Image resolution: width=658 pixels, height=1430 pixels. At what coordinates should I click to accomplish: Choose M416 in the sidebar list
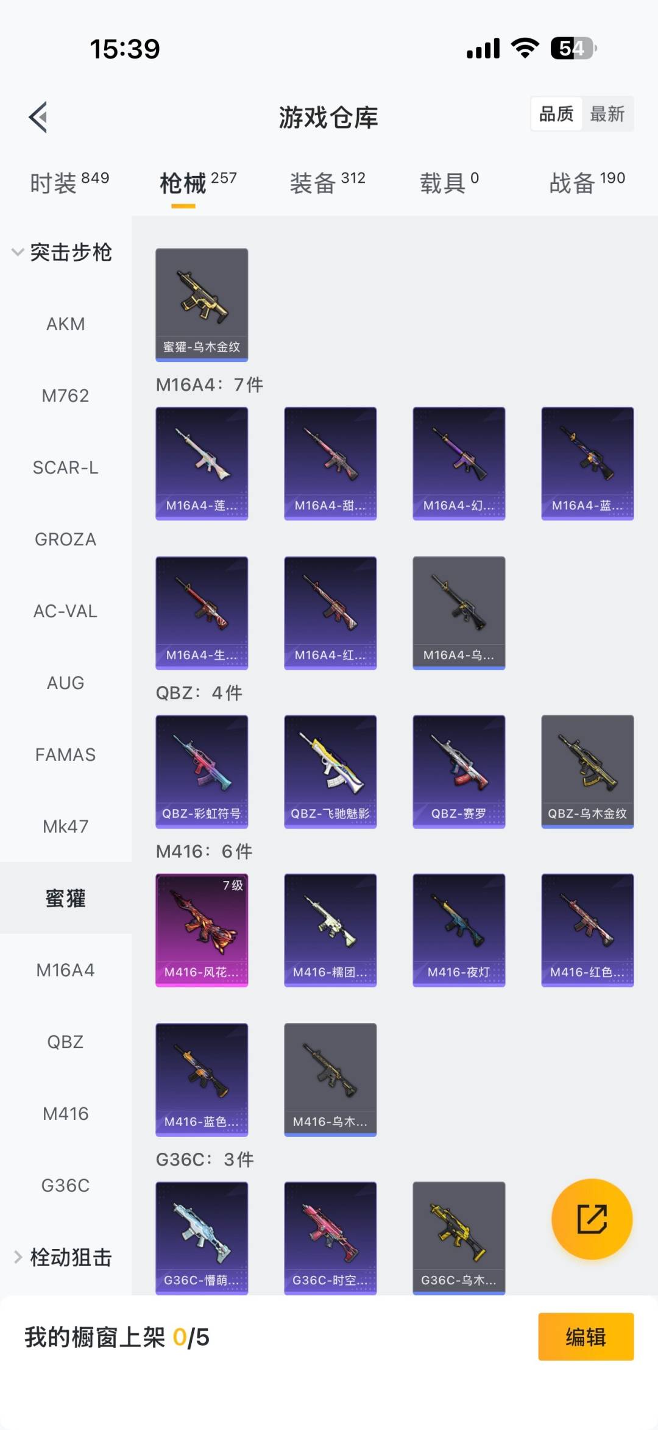66,1114
